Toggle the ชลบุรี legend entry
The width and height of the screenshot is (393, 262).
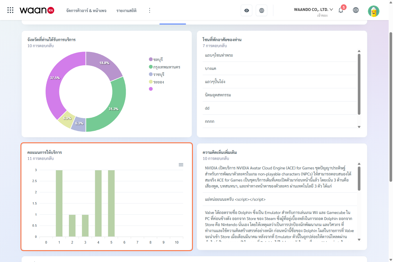click(156, 59)
